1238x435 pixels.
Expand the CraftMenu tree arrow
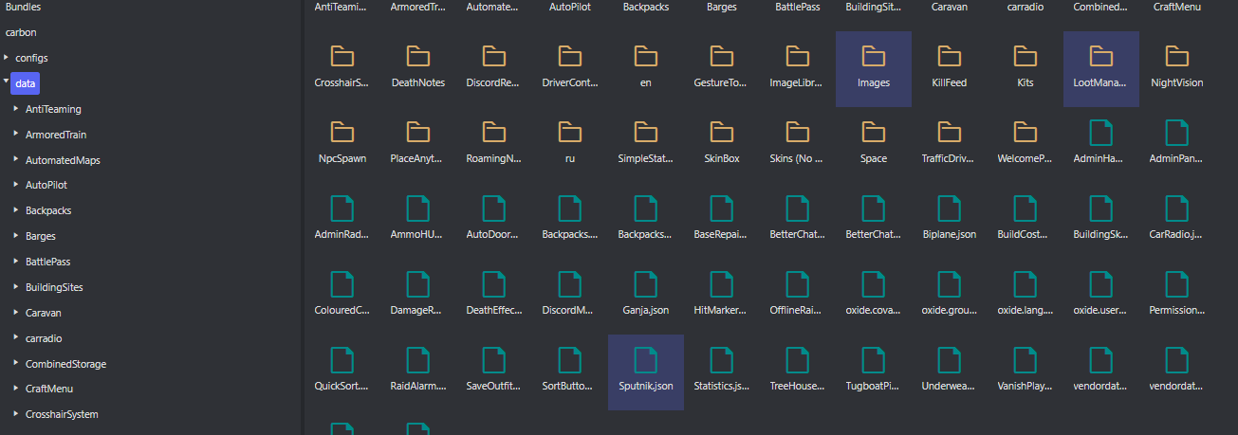click(x=16, y=389)
